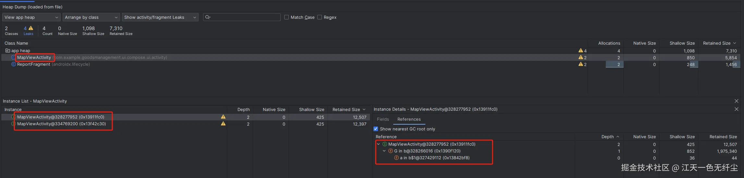Viewport: 744px width, 178px height.
Task: Sort instance list by Retained Size
Action: pyautogui.click(x=349, y=109)
